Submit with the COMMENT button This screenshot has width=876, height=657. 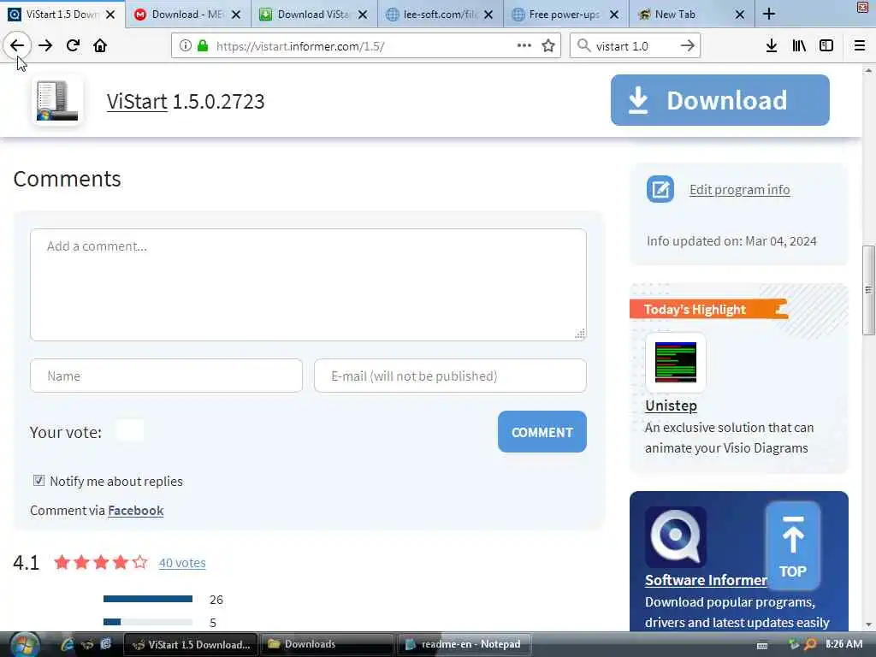click(542, 432)
